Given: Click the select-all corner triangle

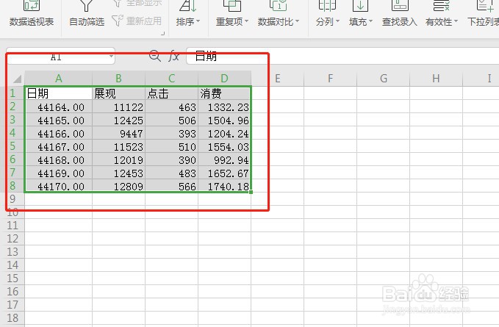Looking at the screenshot, I should click(17, 79).
